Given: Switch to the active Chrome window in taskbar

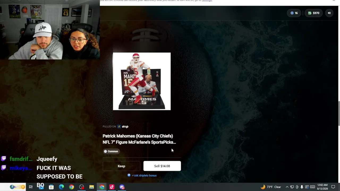Looking at the screenshot, I should point(102,187).
